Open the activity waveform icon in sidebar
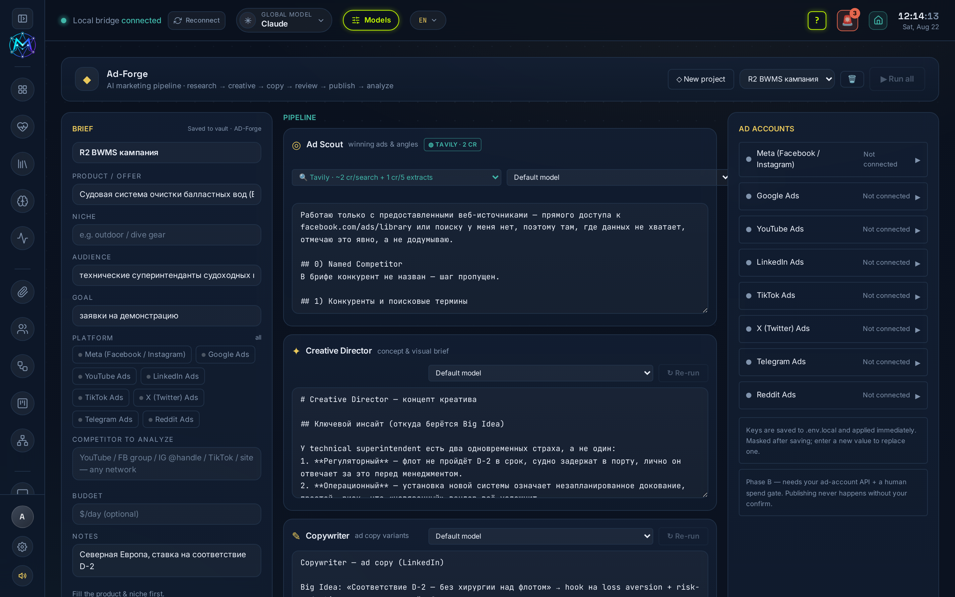 point(23,238)
